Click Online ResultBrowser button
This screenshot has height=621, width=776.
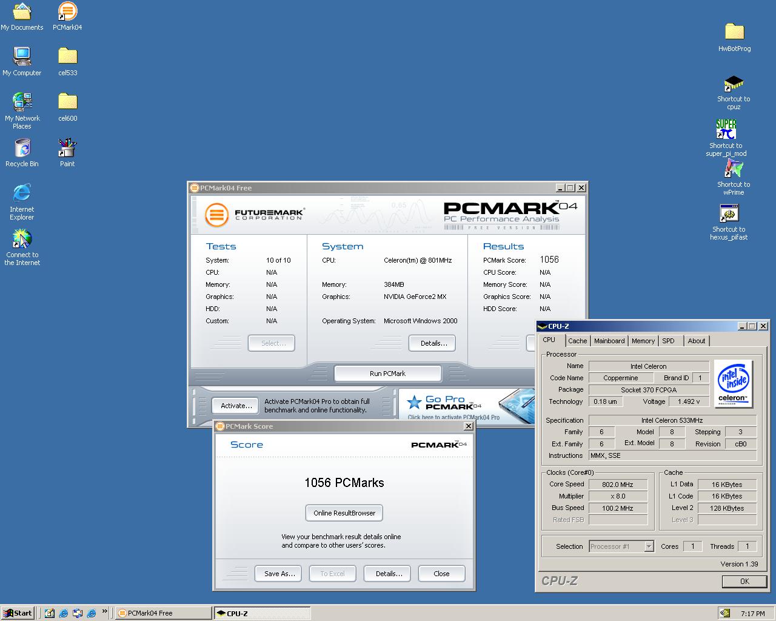point(344,513)
